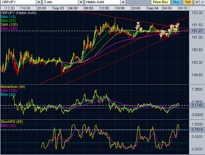Click the EMA (20) label in StochRSI pane

[8, 126]
